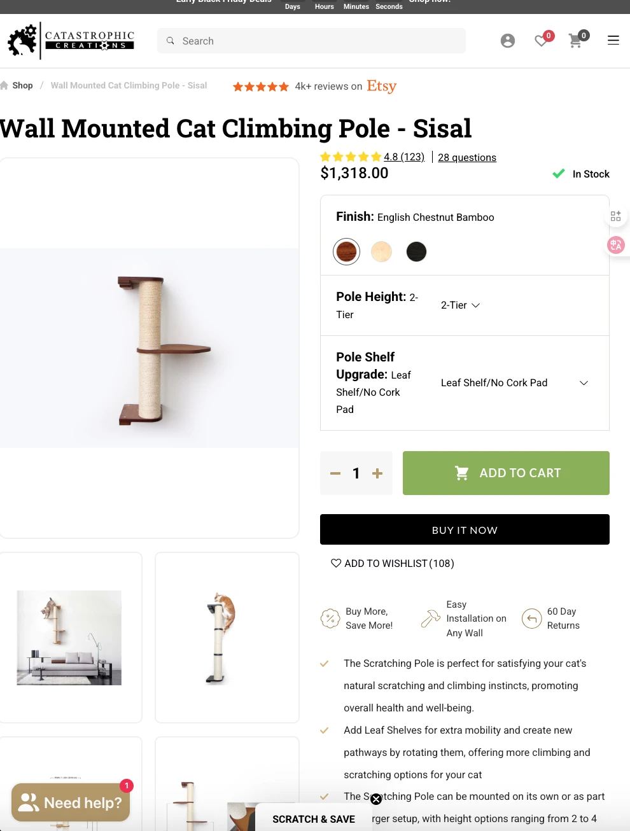Select the natural light bamboo finish swatch
The height and width of the screenshot is (831, 630).
(382, 251)
